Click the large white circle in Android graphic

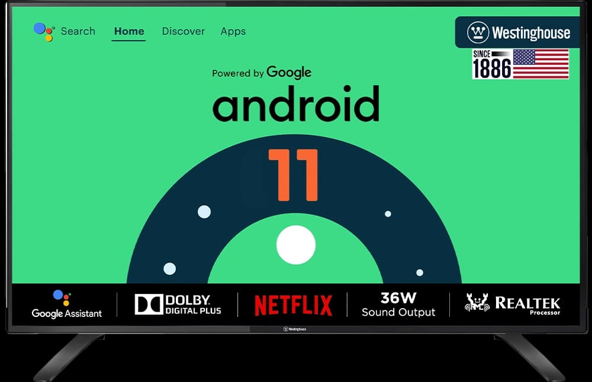click(296, 245)
